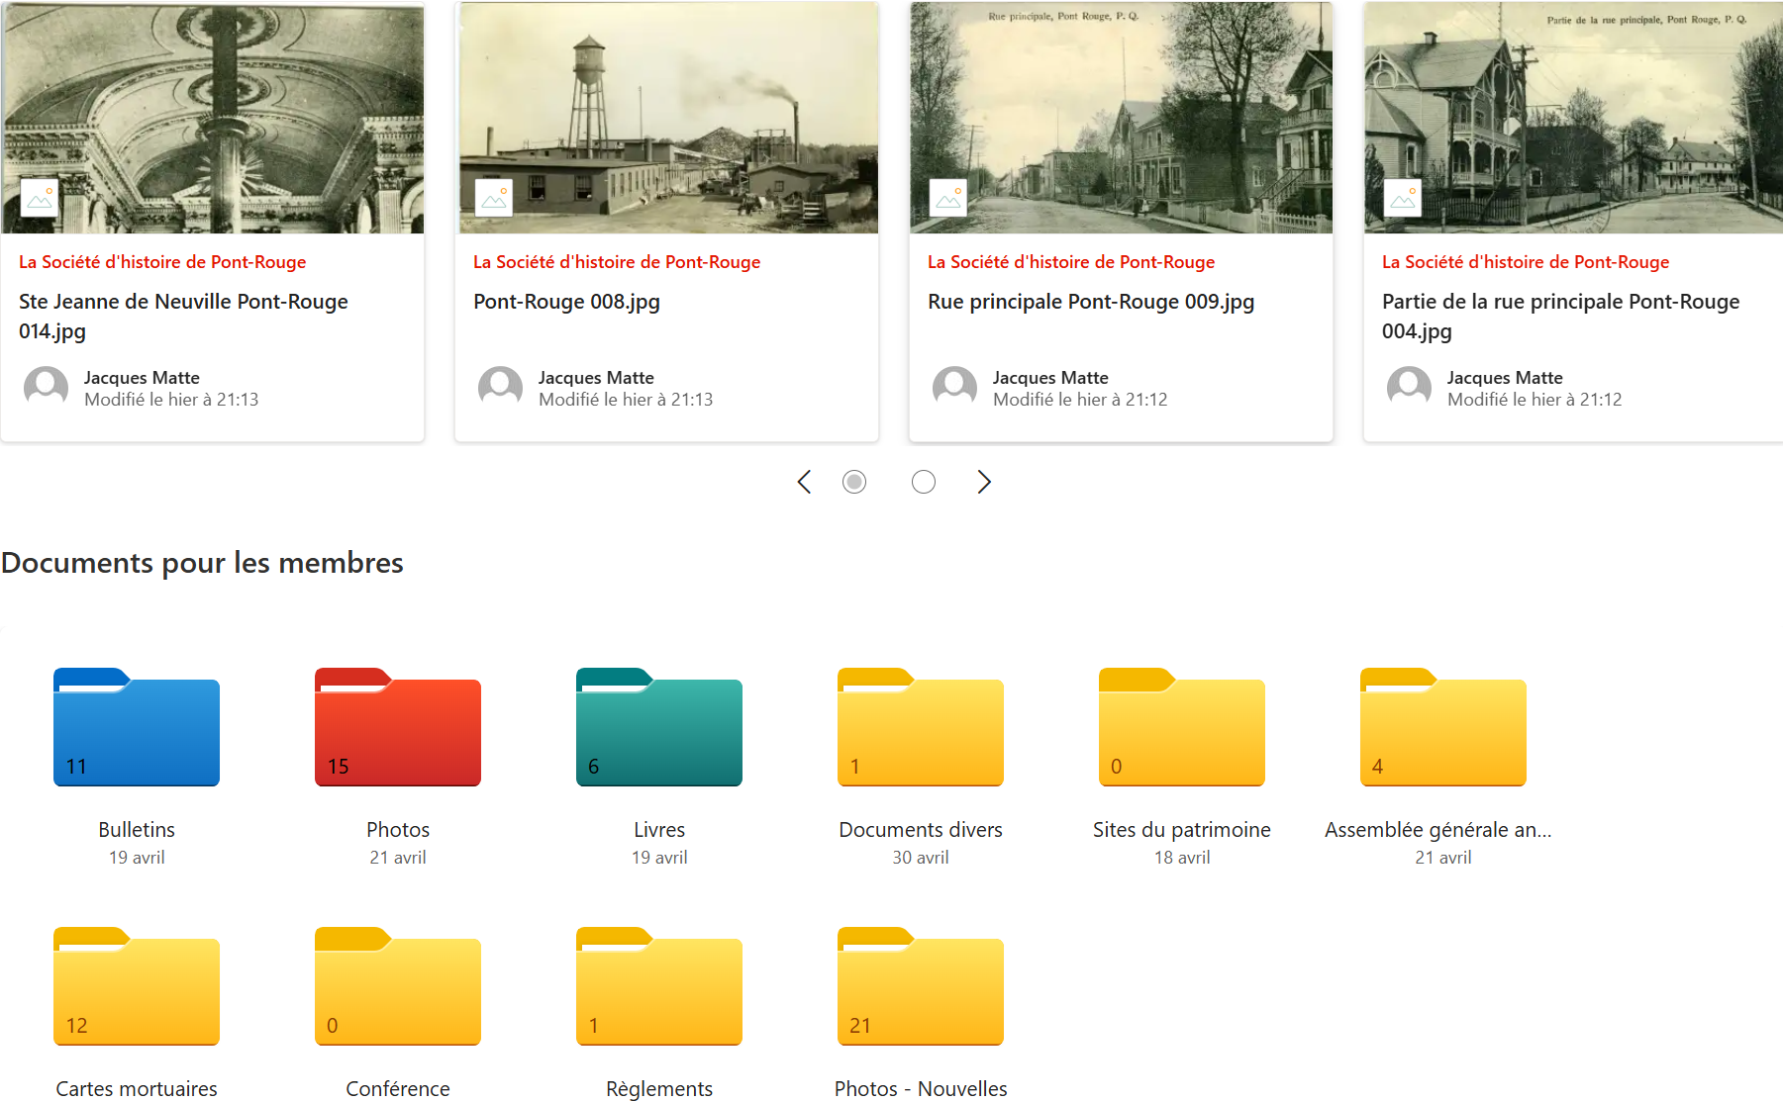The width and height of the screenshot is (1783, 1102).
Task: Go to previous carousel page with left chevron
Action: pyautogui.click(x=804, y=482)
